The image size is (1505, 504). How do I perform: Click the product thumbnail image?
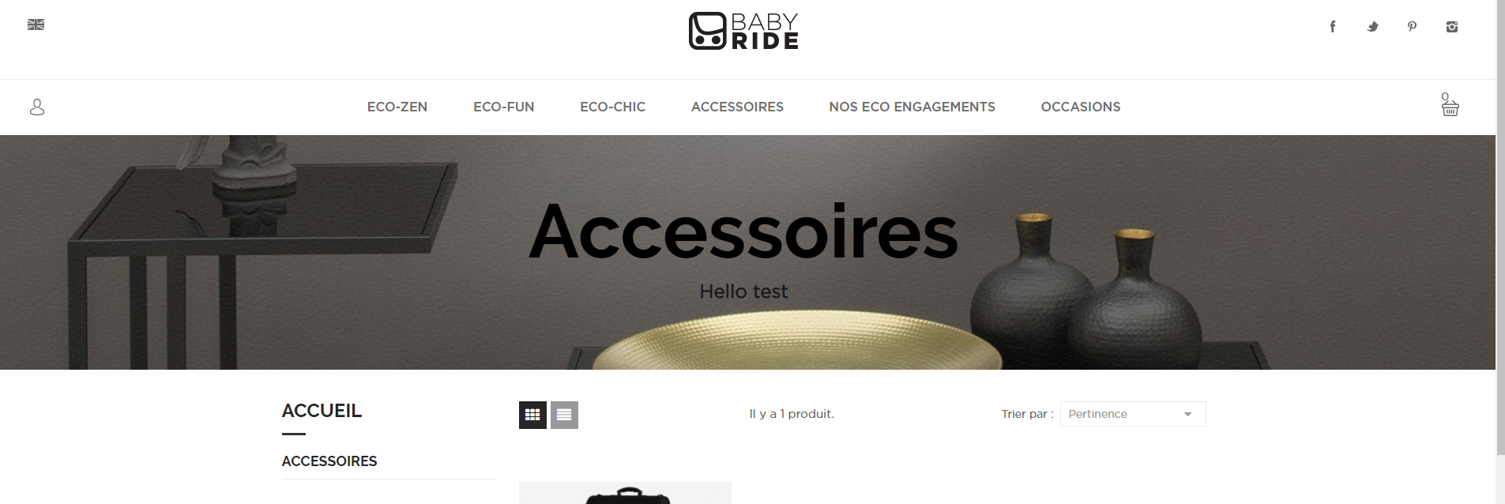625,493
